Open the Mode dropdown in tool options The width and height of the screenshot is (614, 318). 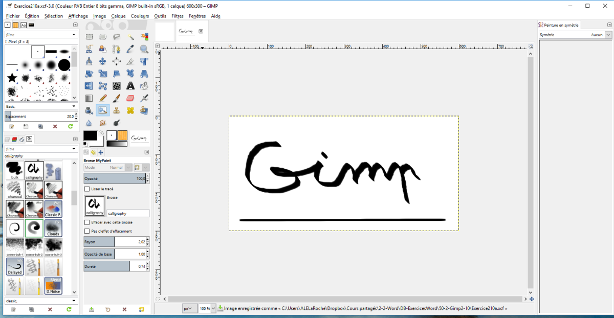(x=107, y=167)
